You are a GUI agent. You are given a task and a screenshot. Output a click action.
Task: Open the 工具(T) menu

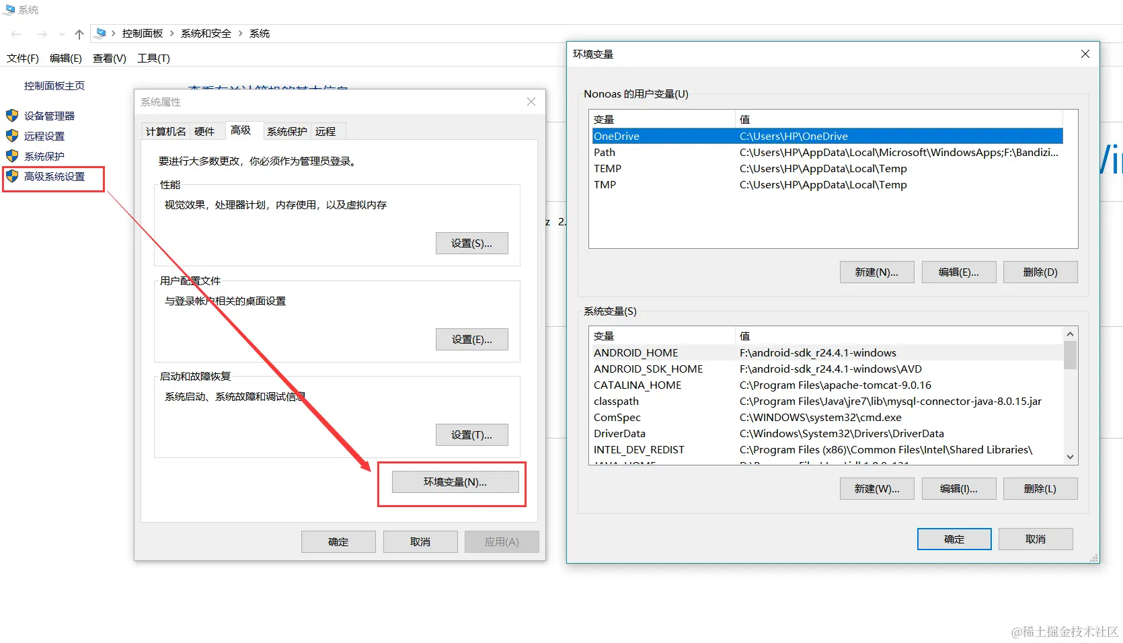click(153, 58)
